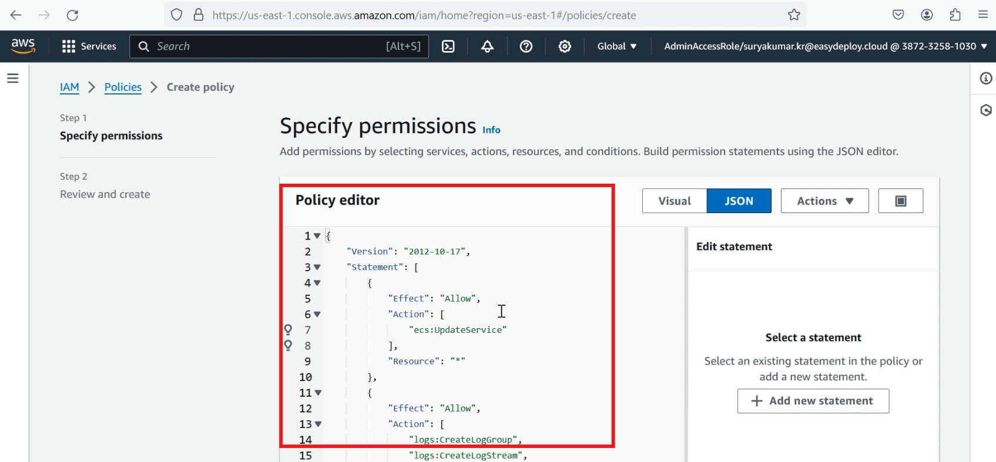
Task: Go back with the browser back arrow
Action: pyautogui.click(x=16, y=15)
